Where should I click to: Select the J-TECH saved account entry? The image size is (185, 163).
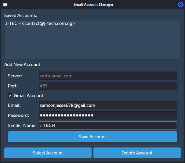(40, 23)
